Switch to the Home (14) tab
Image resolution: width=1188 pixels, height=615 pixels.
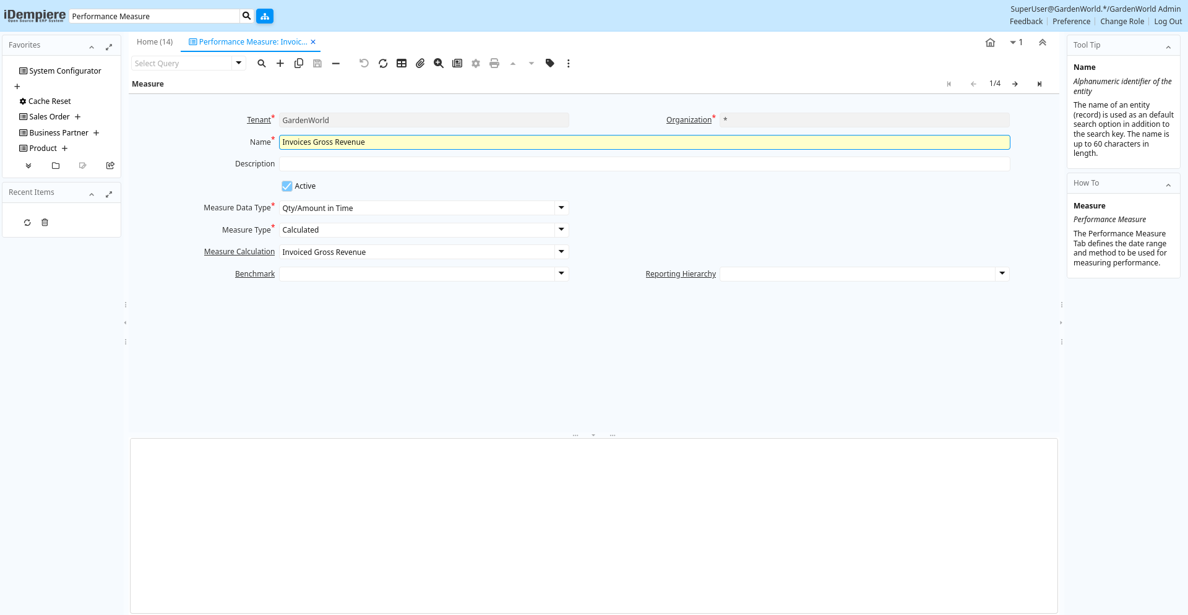click(x=155, y=42)
